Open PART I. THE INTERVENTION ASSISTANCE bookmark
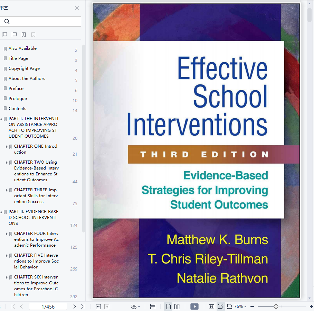314x311 pixels. 33,127
